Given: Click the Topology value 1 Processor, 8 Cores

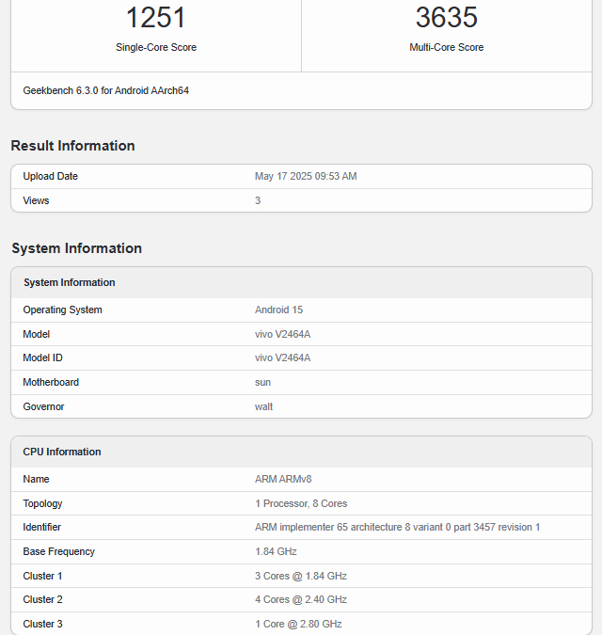Looking at the screenshot, I should click(301, 503).
